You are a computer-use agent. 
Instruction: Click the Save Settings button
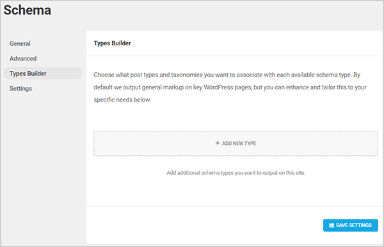pos(351,225)
